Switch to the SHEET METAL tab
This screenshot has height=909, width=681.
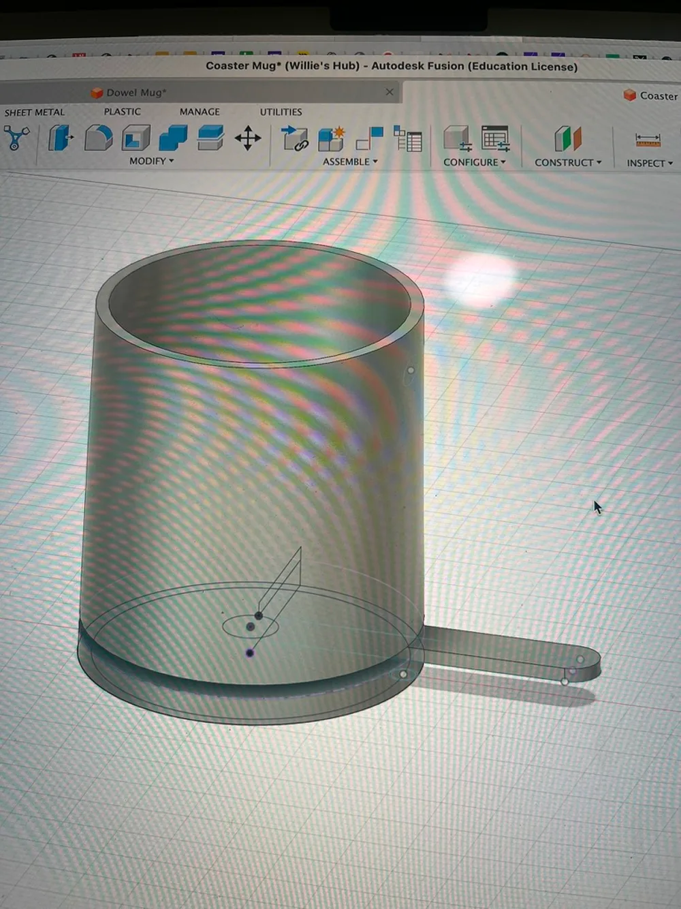pos(35,112)
